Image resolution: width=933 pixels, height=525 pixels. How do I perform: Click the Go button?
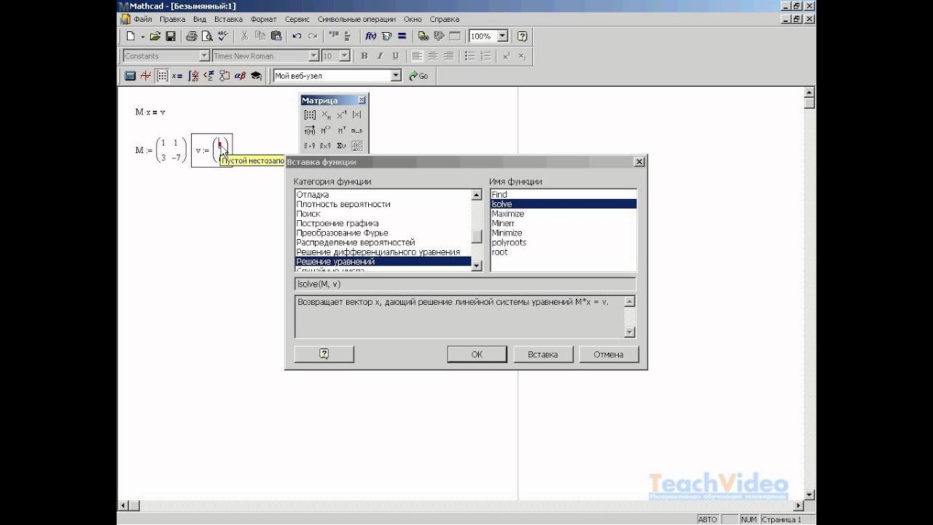[418, 75]
